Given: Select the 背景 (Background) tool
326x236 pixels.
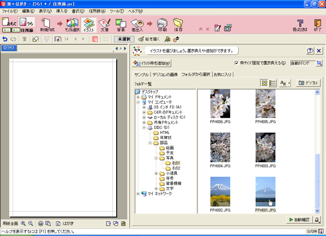Looking at the screenshot, I should (121, 25).
